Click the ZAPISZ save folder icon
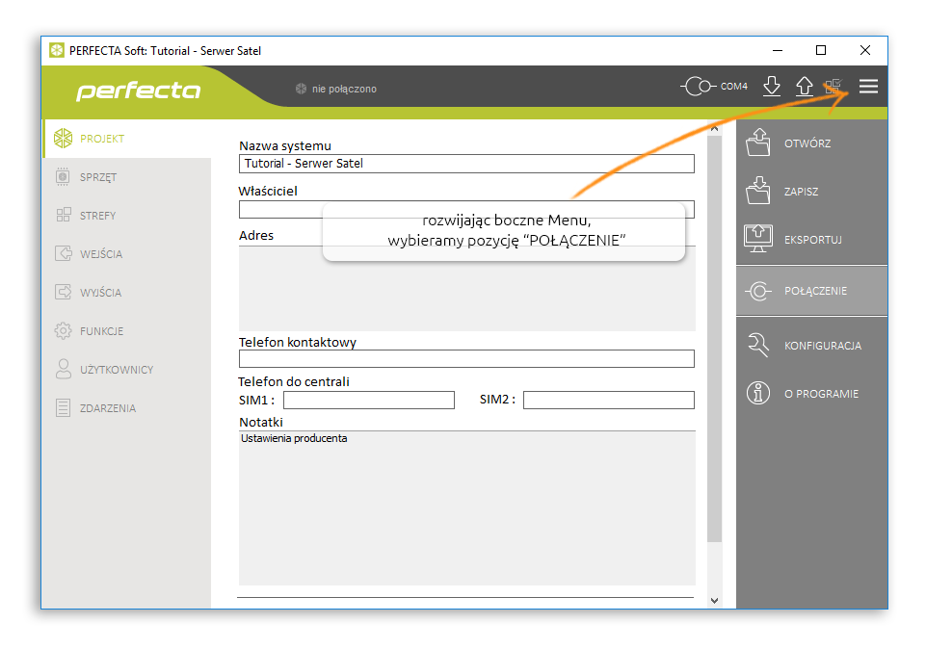The height and width of the screenshot is (649, 926). click(x=757, y=190)
